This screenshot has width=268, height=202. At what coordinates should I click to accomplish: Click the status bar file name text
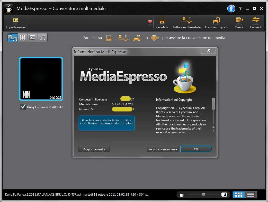(43, 195)
